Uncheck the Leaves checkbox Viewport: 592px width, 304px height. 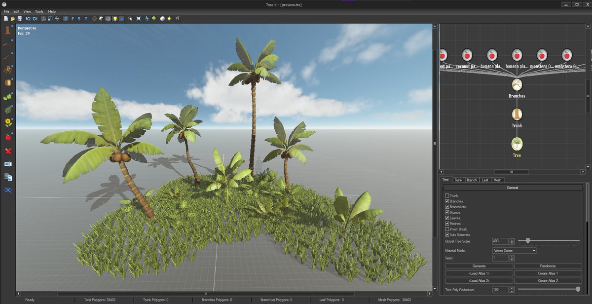[447, 218]
